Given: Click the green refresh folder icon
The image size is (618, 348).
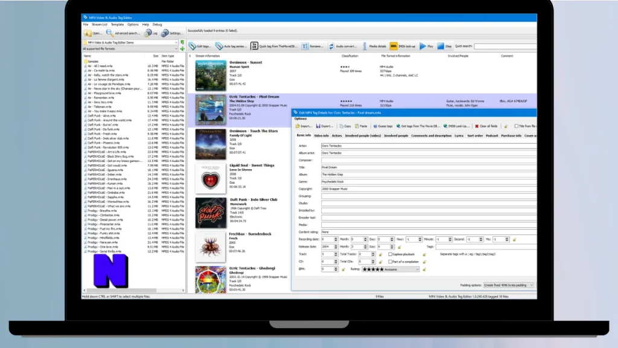Looking at the screenshot, I should point(182,42).
